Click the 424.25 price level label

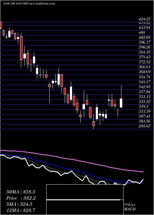tap(144, 19)
